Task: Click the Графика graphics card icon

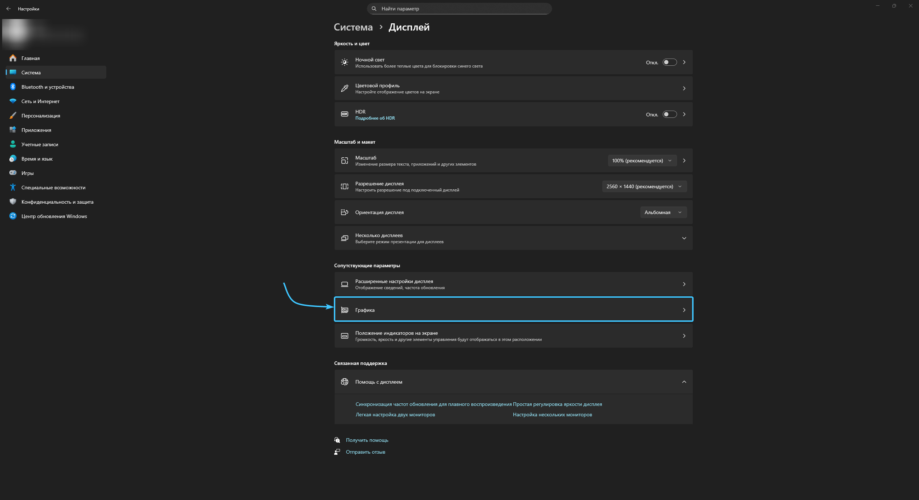Action: (x=344, y=310)
